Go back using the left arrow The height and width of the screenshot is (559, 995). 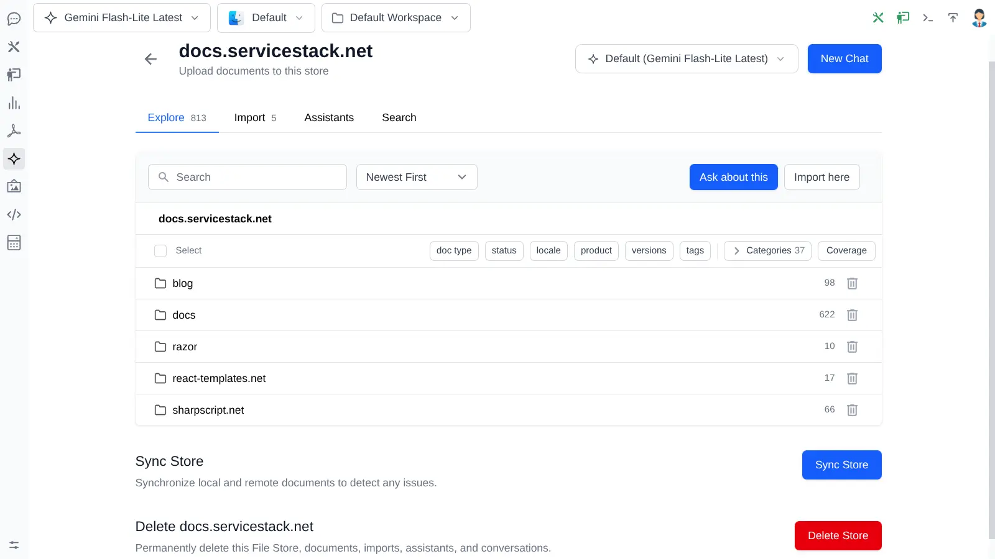coord(150,59)
